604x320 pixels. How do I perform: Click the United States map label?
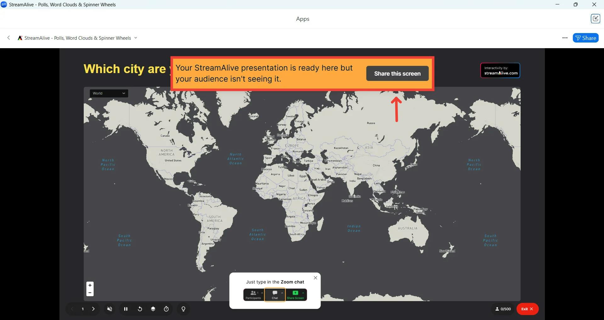click(x=173, y=161)
